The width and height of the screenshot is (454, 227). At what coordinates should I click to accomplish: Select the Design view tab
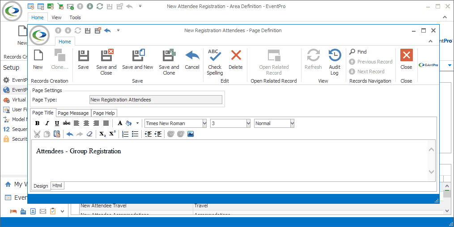coord(41,186)
